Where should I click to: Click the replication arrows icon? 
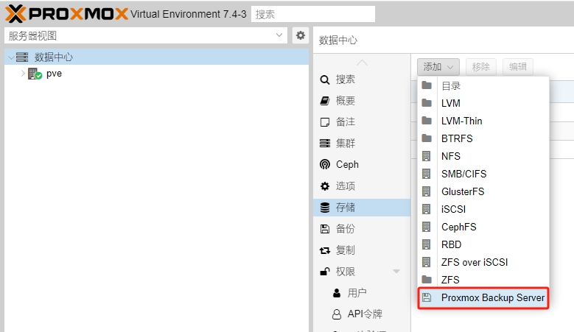(324, 250)
